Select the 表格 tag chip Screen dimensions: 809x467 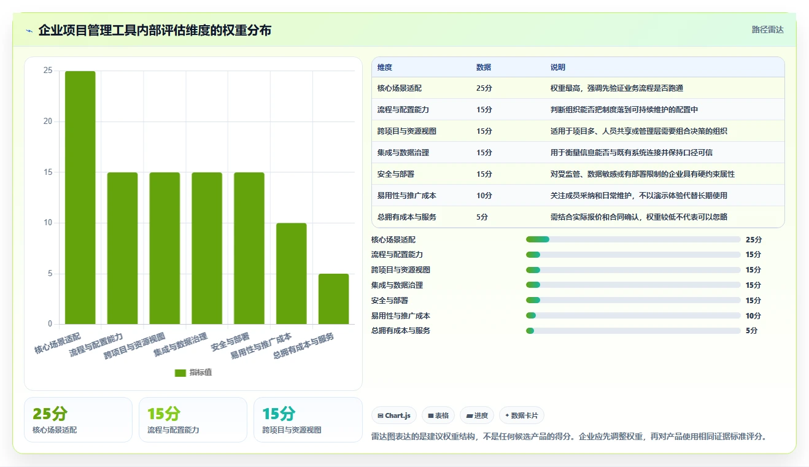click(438, 415)
